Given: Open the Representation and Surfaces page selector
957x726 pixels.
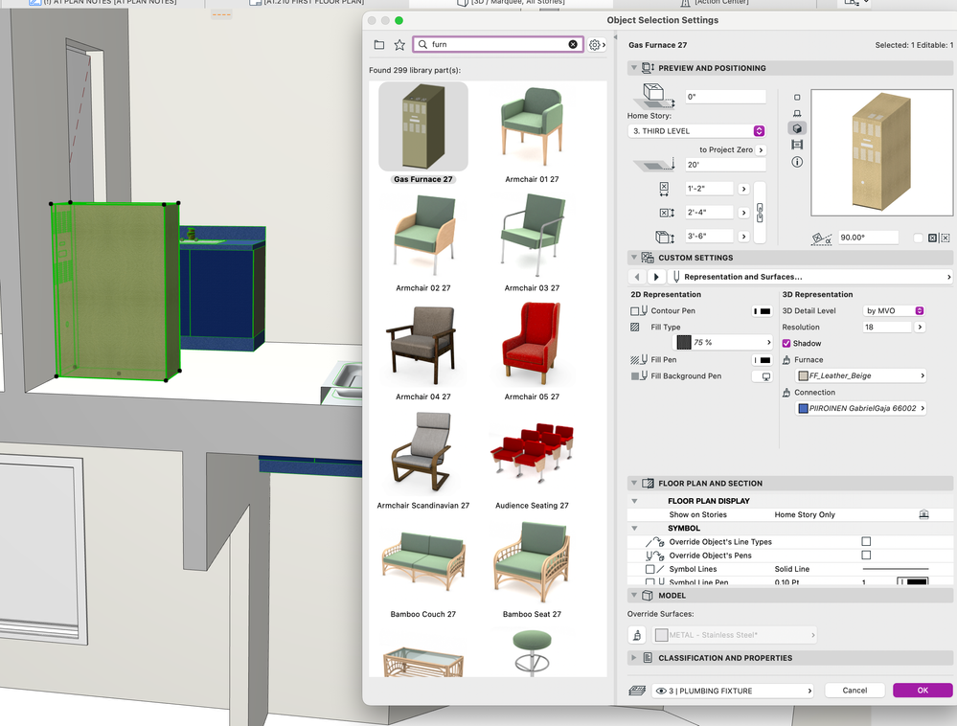Looking at the screenshot, I should pos(809,277).
